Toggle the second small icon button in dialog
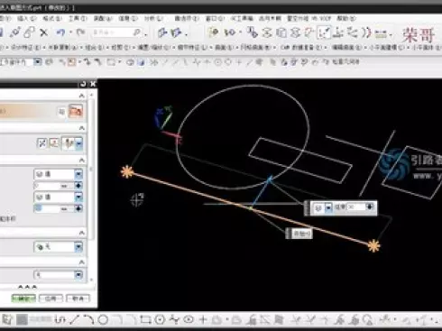 click(54, 143)
